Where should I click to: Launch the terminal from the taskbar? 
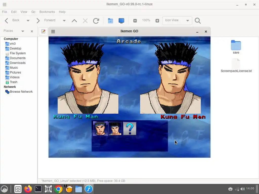click(38, 189)
